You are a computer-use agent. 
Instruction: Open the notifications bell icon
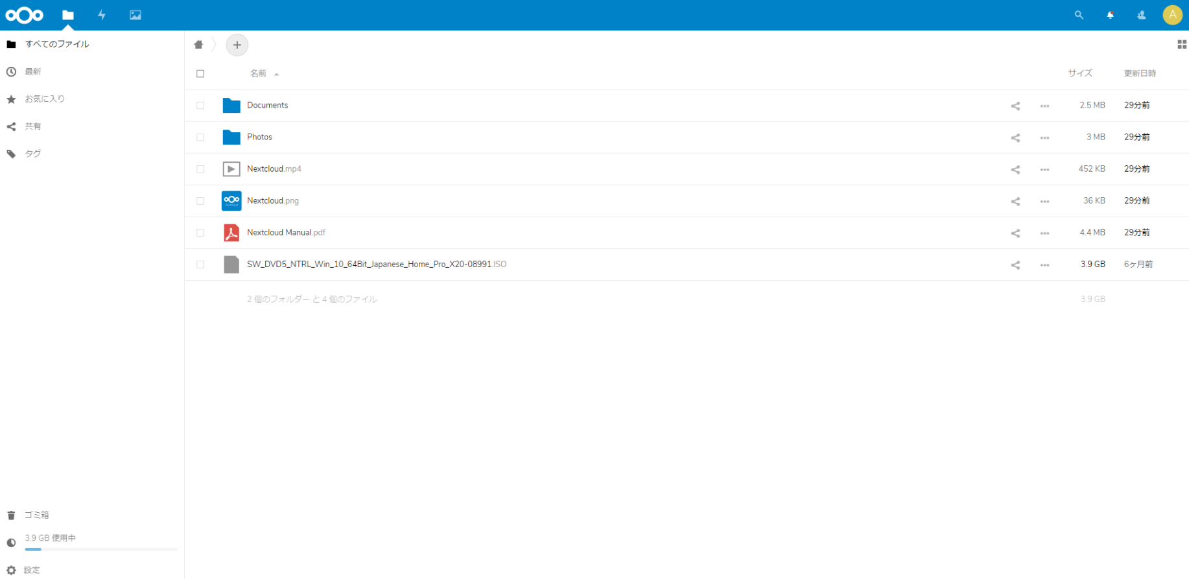point(1111,15)
